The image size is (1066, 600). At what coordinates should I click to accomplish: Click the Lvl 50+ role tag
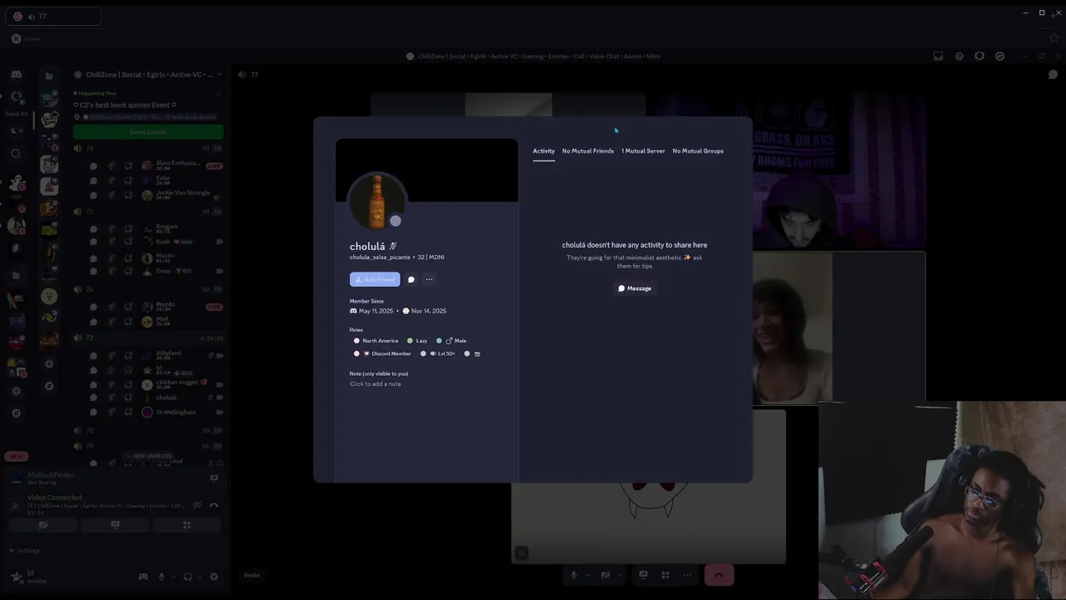tap(438, 353)
